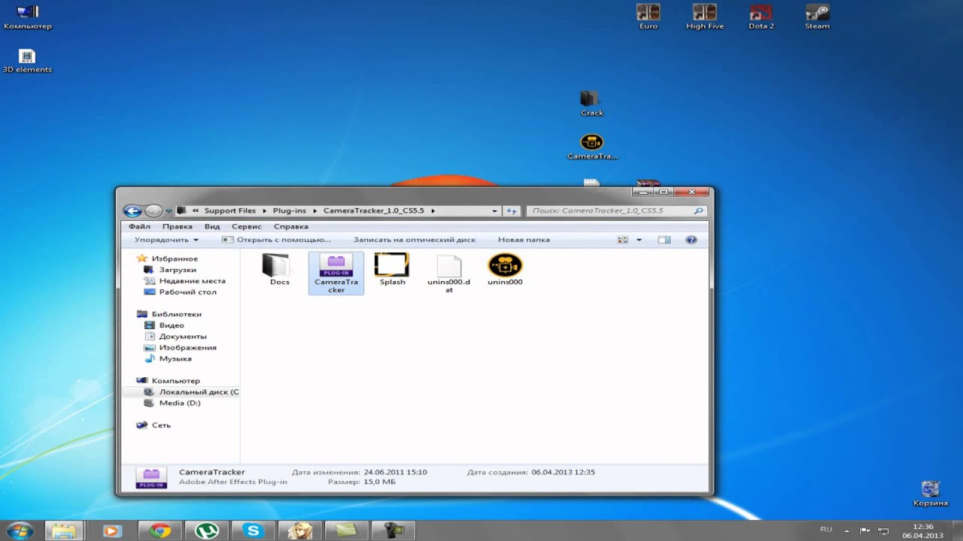The image size is (963, 541).
Task: Select Сеть in the navigation pane
Action: (161, 425)
